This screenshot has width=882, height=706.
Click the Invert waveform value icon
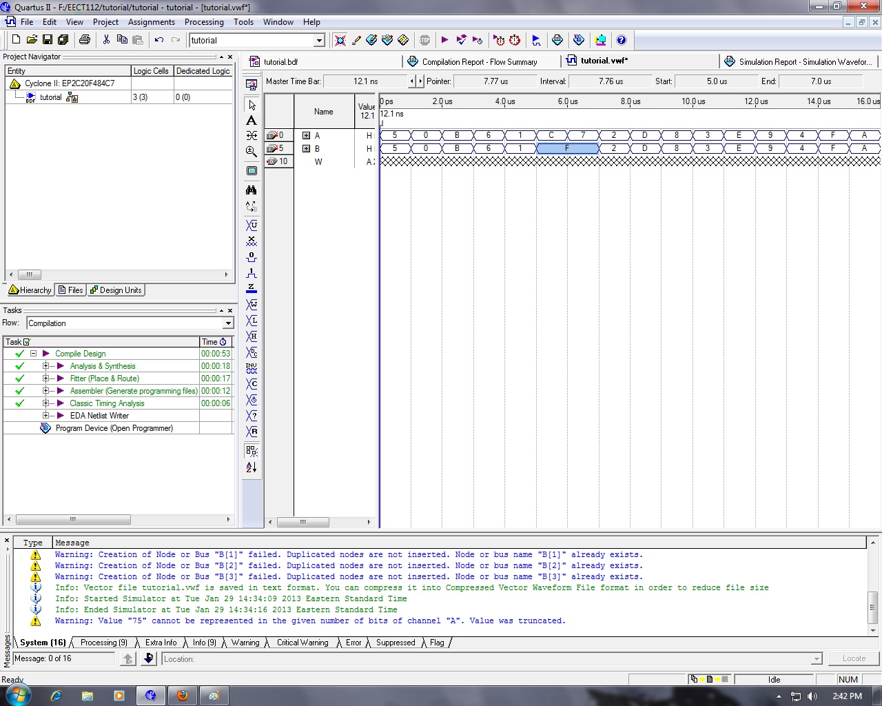(252, 367)
